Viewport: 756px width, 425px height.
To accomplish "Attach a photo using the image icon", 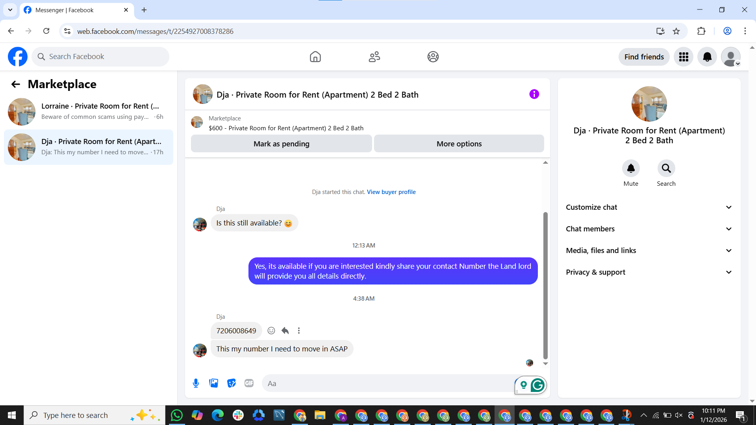I will coord(213,383).
